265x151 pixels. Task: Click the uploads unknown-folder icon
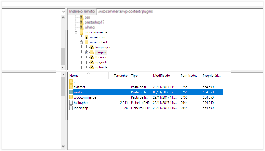tap(92, 67)
